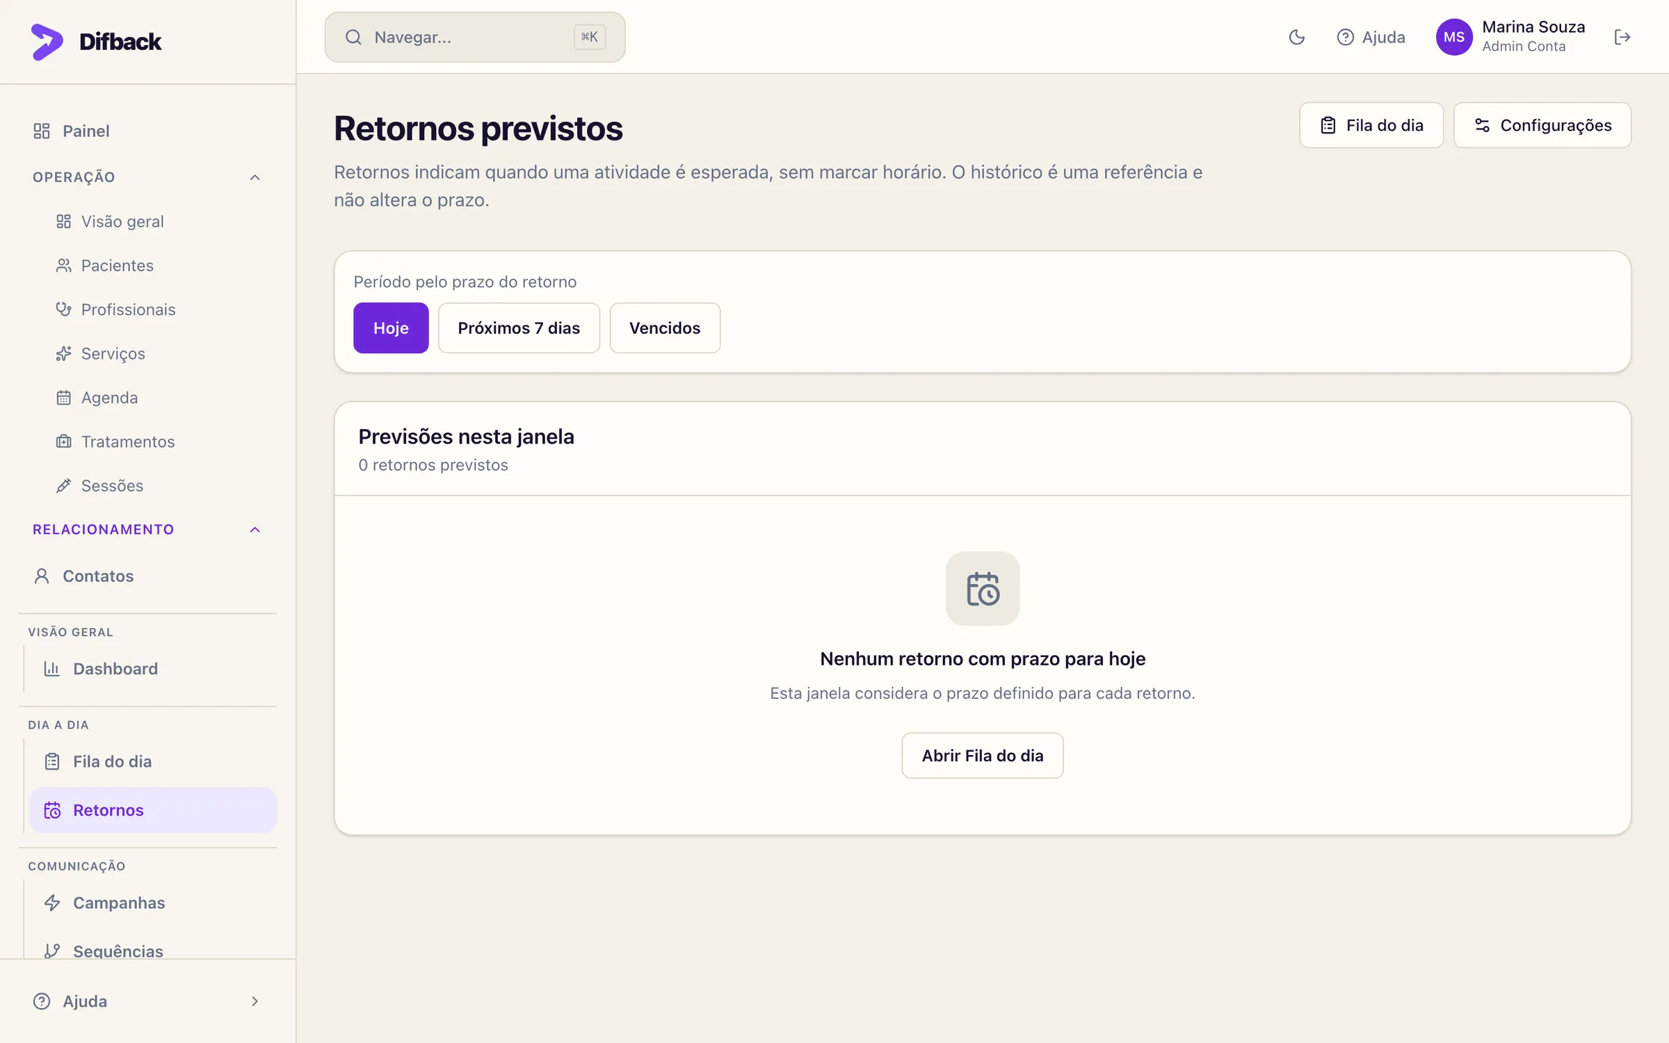1669x1043 pixels.
Task: Click the ⌘K shortcut badge
Action: pyautogui.click(x=589, y=37)
